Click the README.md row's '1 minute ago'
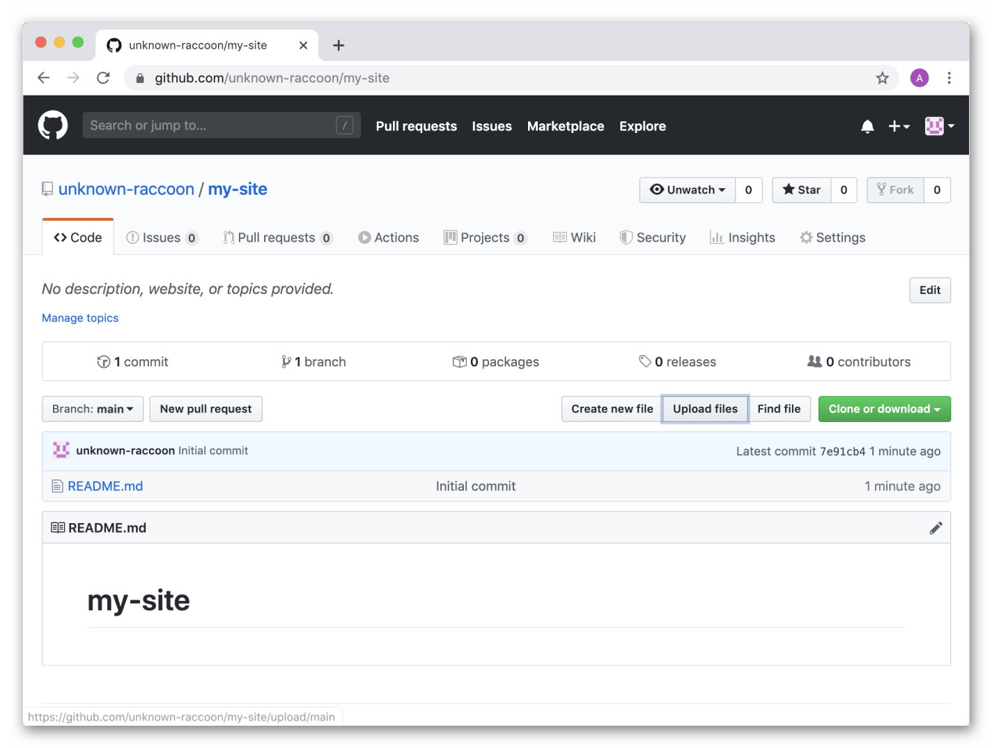This screenshot has height=748, width=992. point(902,486)
